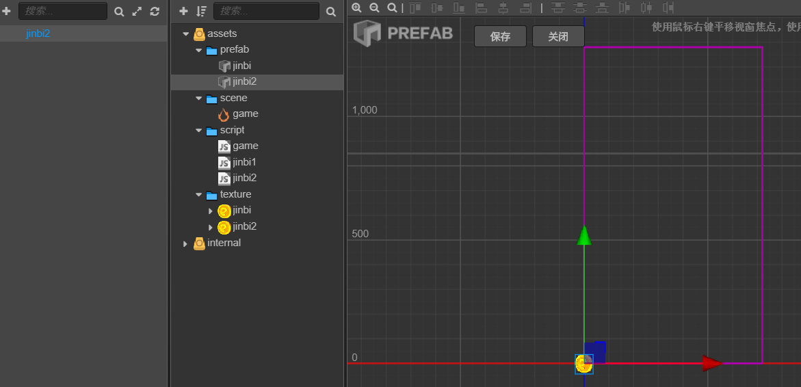Zoom in the scene view
801x387 pixels.
click(356, 8)
